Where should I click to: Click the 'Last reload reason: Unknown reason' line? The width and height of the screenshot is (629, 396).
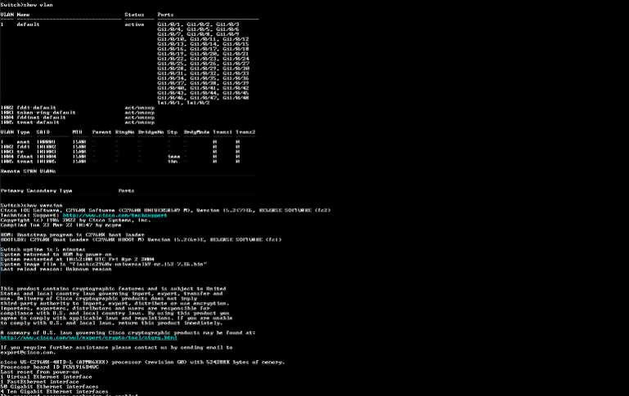56,269
